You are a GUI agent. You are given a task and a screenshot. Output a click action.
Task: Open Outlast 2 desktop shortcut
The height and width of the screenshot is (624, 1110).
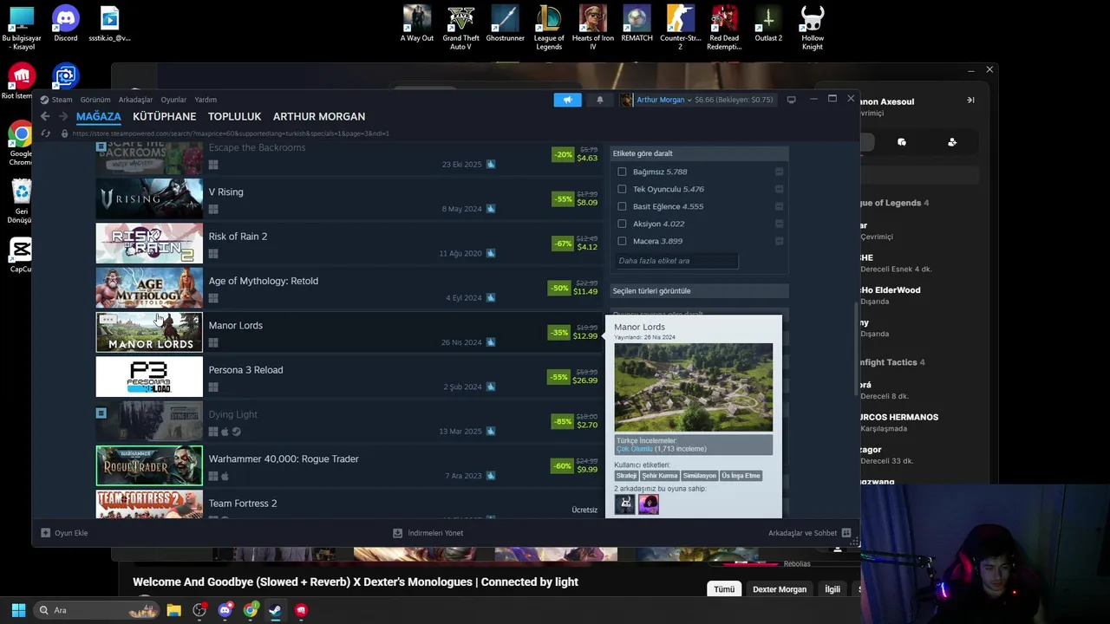(767, 24)
